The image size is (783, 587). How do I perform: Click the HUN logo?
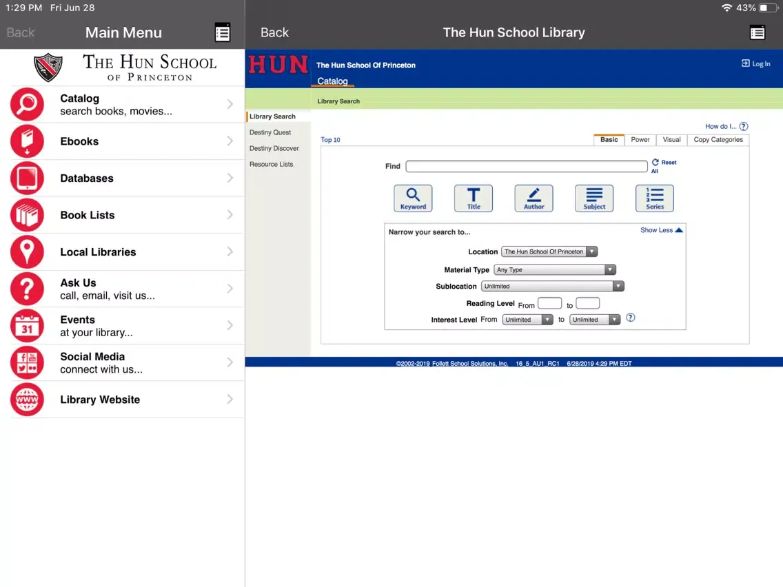[x=278, y=65]
